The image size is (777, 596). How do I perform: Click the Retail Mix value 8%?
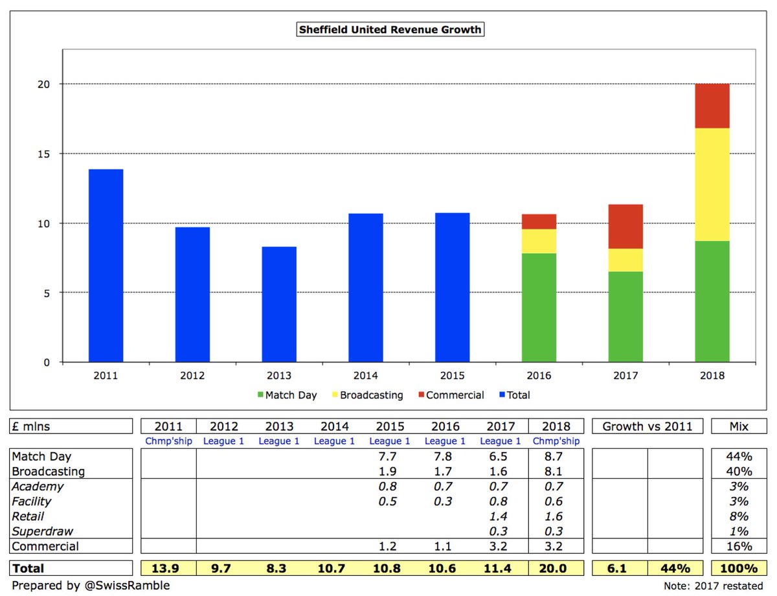coord(739,516)
